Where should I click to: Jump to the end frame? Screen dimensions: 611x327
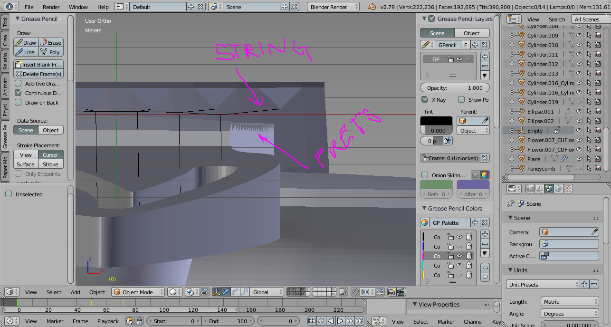click(359, 321)
